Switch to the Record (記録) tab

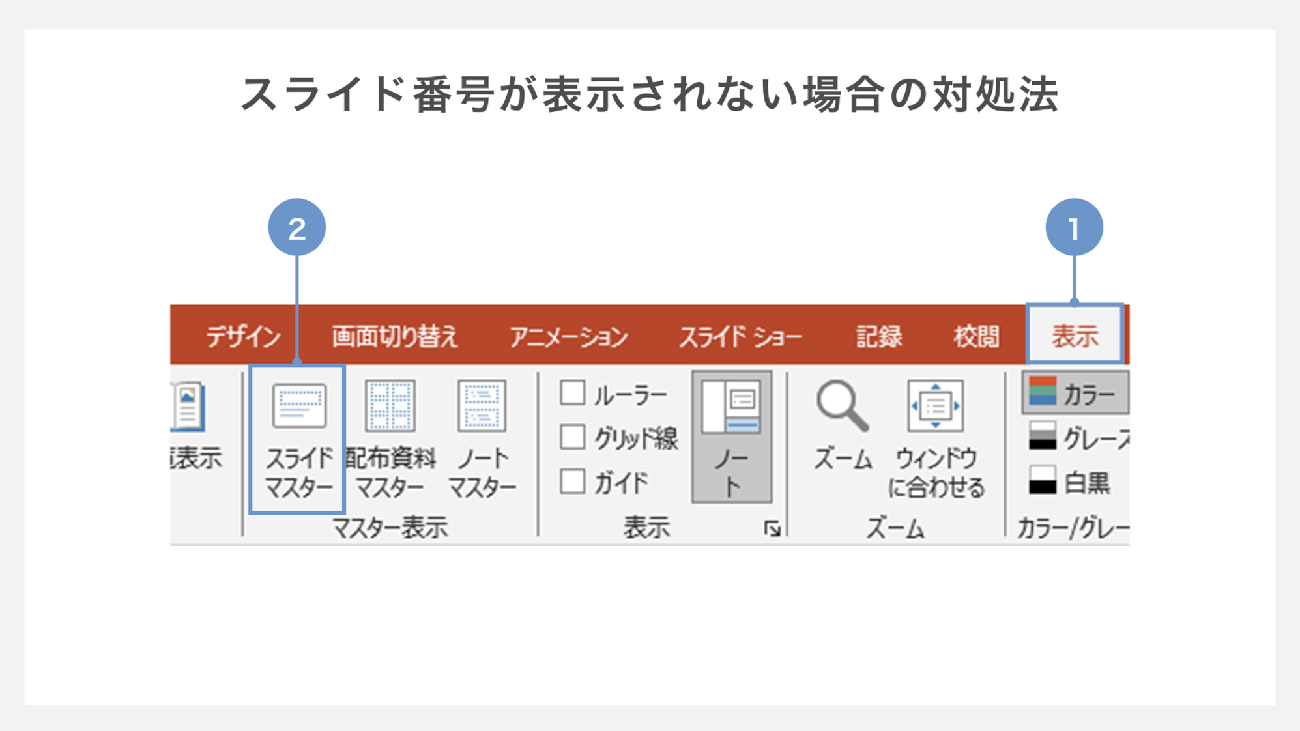(x=879, y=337)
